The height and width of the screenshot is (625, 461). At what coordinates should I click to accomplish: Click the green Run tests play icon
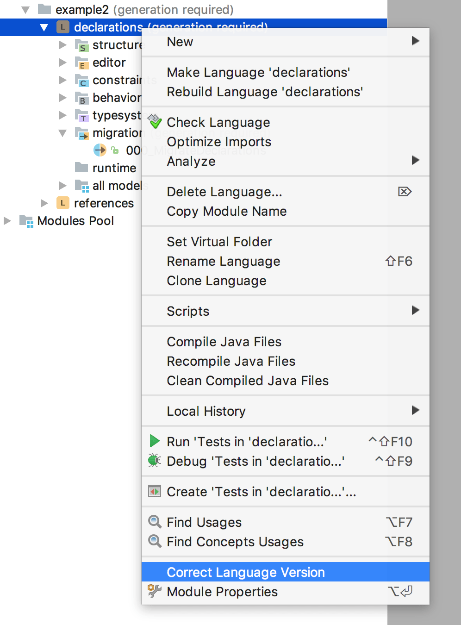[155, 441]
